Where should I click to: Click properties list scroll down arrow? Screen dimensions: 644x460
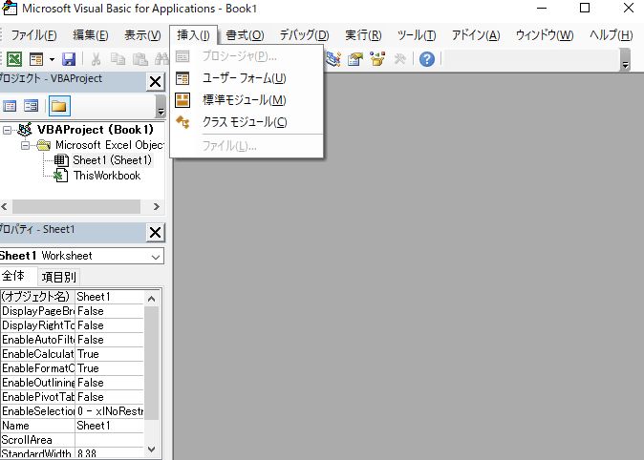pyautogui.click(x=151, y=450)
